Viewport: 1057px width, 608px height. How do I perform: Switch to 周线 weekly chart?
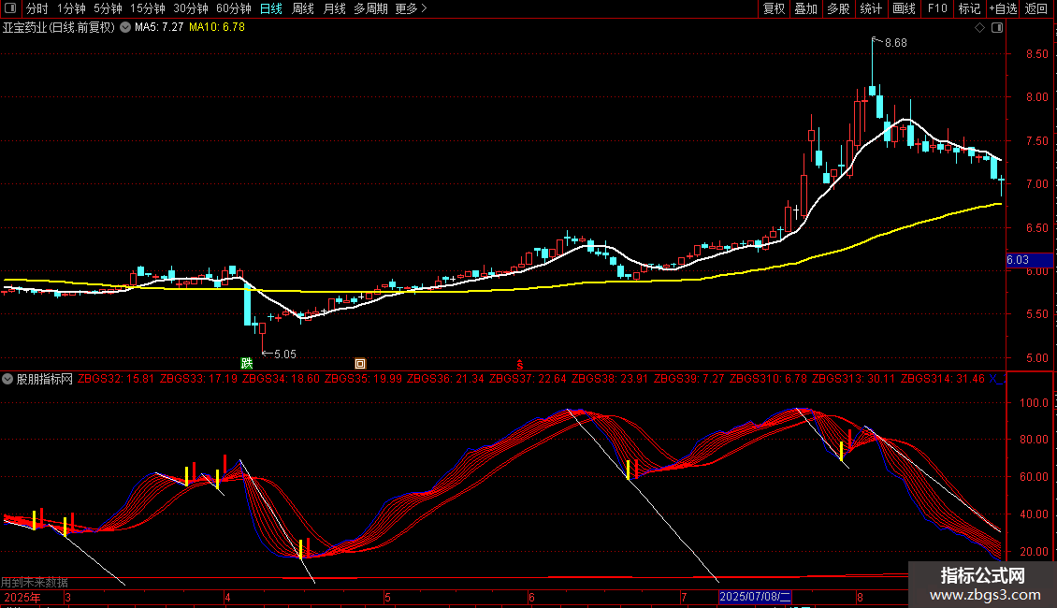(303, 8)
